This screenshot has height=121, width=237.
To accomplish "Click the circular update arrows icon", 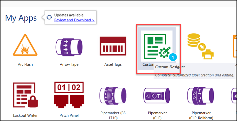I will tap(49, 17).
